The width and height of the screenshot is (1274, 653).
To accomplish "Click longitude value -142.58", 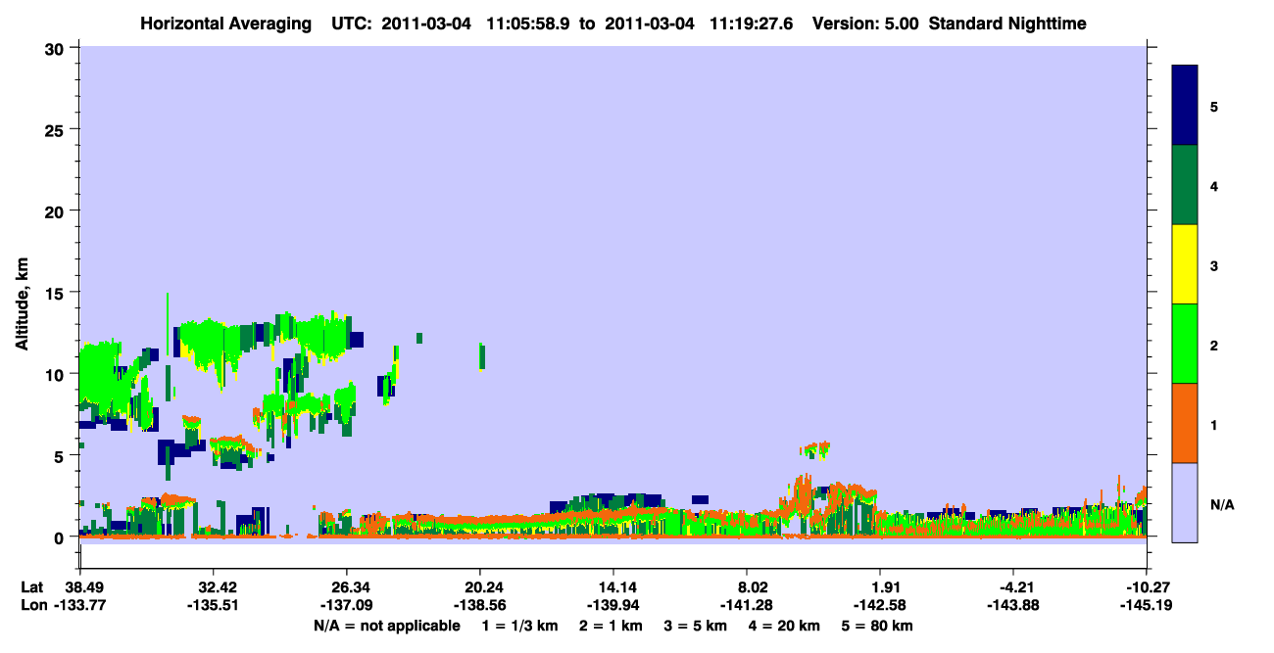I will [880, 606].
